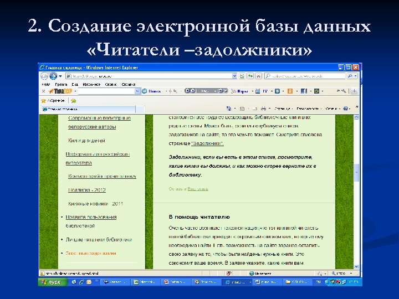Viewport: 399px width, 299px height.
Task: Open the Избранное menu
Action: click(91, 84)
